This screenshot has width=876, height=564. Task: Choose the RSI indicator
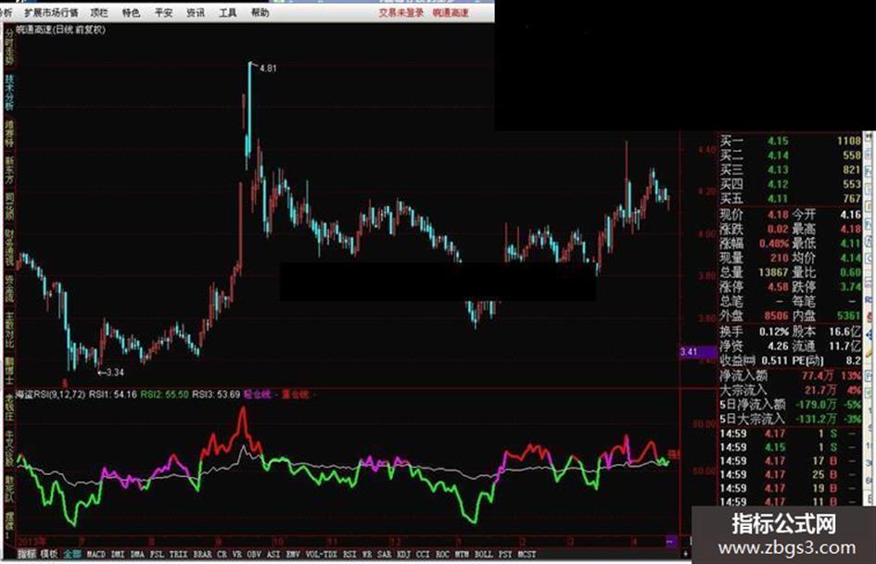click(x=349, y=554)
